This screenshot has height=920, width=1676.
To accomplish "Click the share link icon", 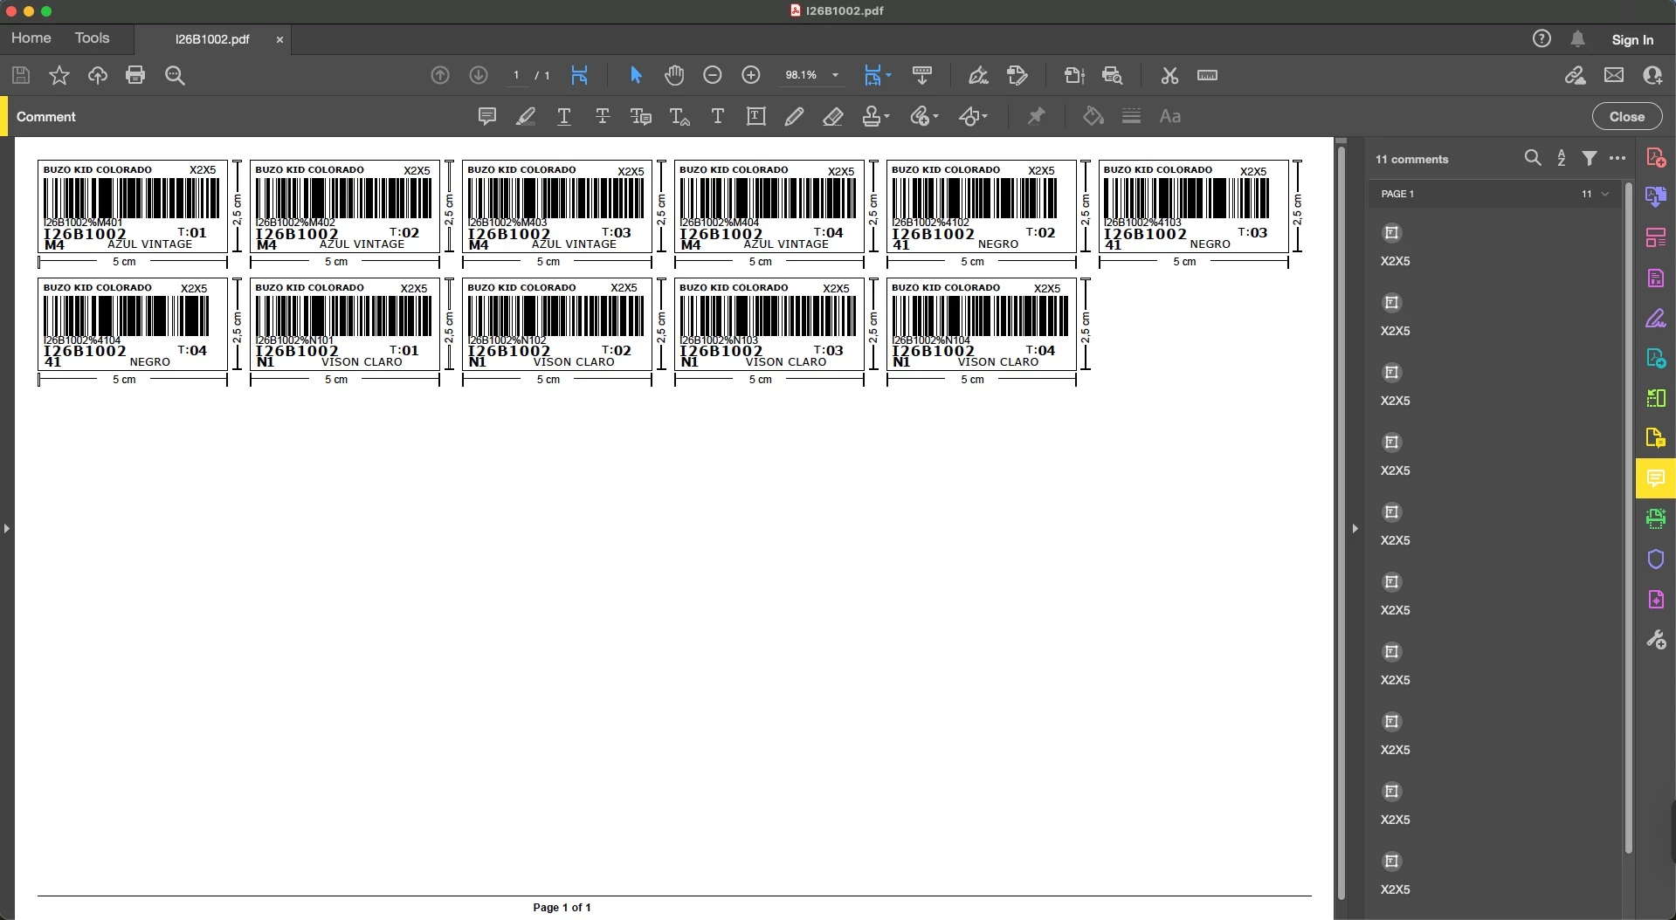I will [1575, 75].
